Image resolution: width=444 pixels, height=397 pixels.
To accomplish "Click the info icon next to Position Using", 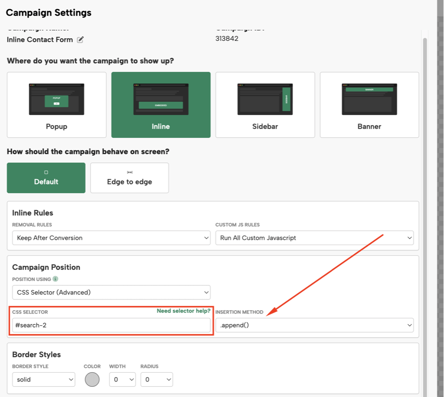I will pos(55,279).
